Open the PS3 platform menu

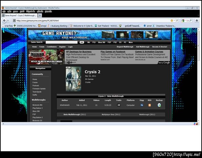pos(94,42)
